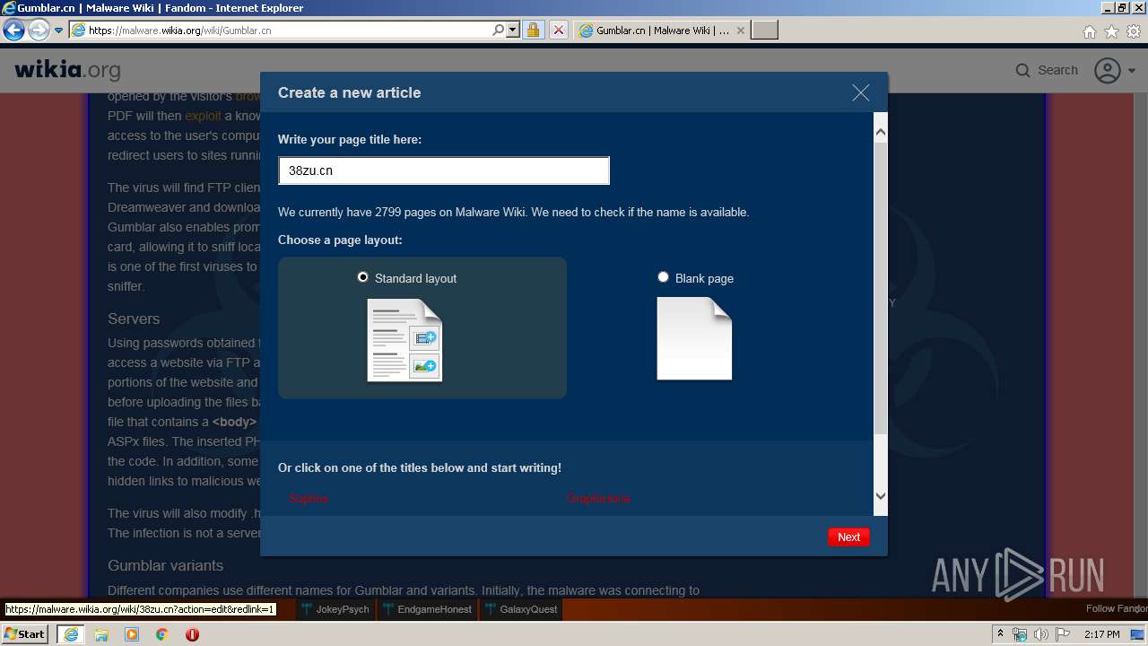Expand the address bar autocomplete dropdown
Viewport: 1148px width, 646px height.
(x=513, y=30)
